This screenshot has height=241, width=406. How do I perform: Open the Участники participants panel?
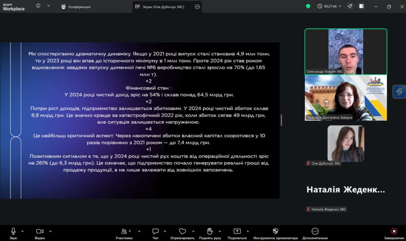pyautogui.click(x=124, y=232)
